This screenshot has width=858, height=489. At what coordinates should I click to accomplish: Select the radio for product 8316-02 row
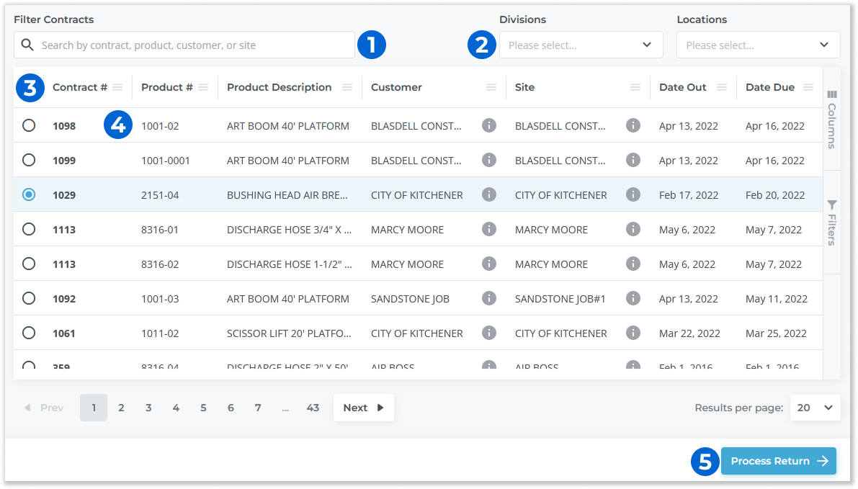pos(29,264)
